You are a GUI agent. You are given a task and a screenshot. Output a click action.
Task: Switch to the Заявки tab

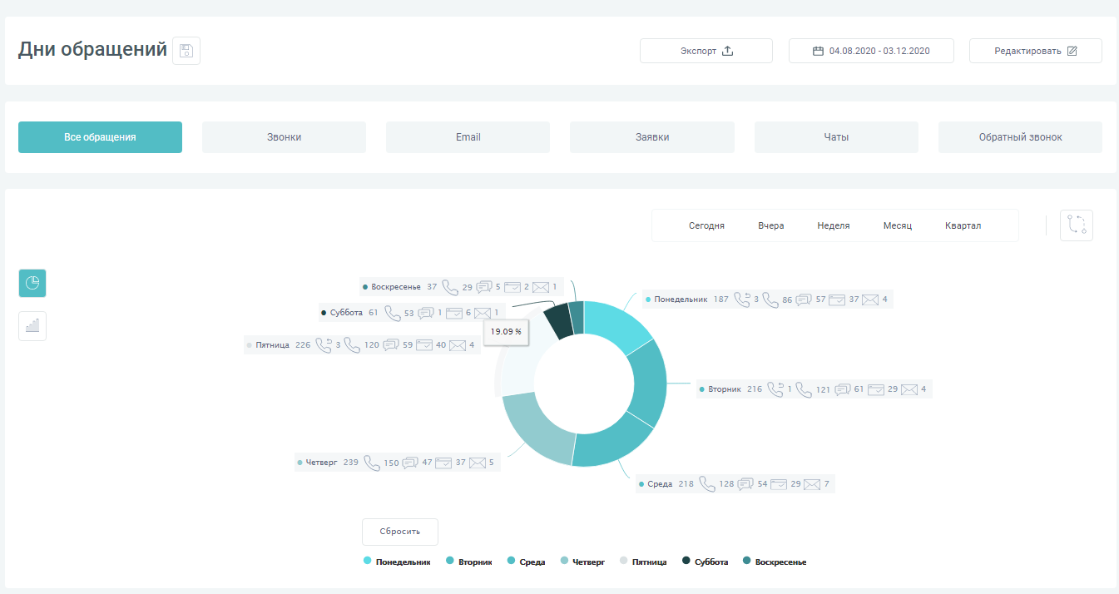[x=652, y=137]
